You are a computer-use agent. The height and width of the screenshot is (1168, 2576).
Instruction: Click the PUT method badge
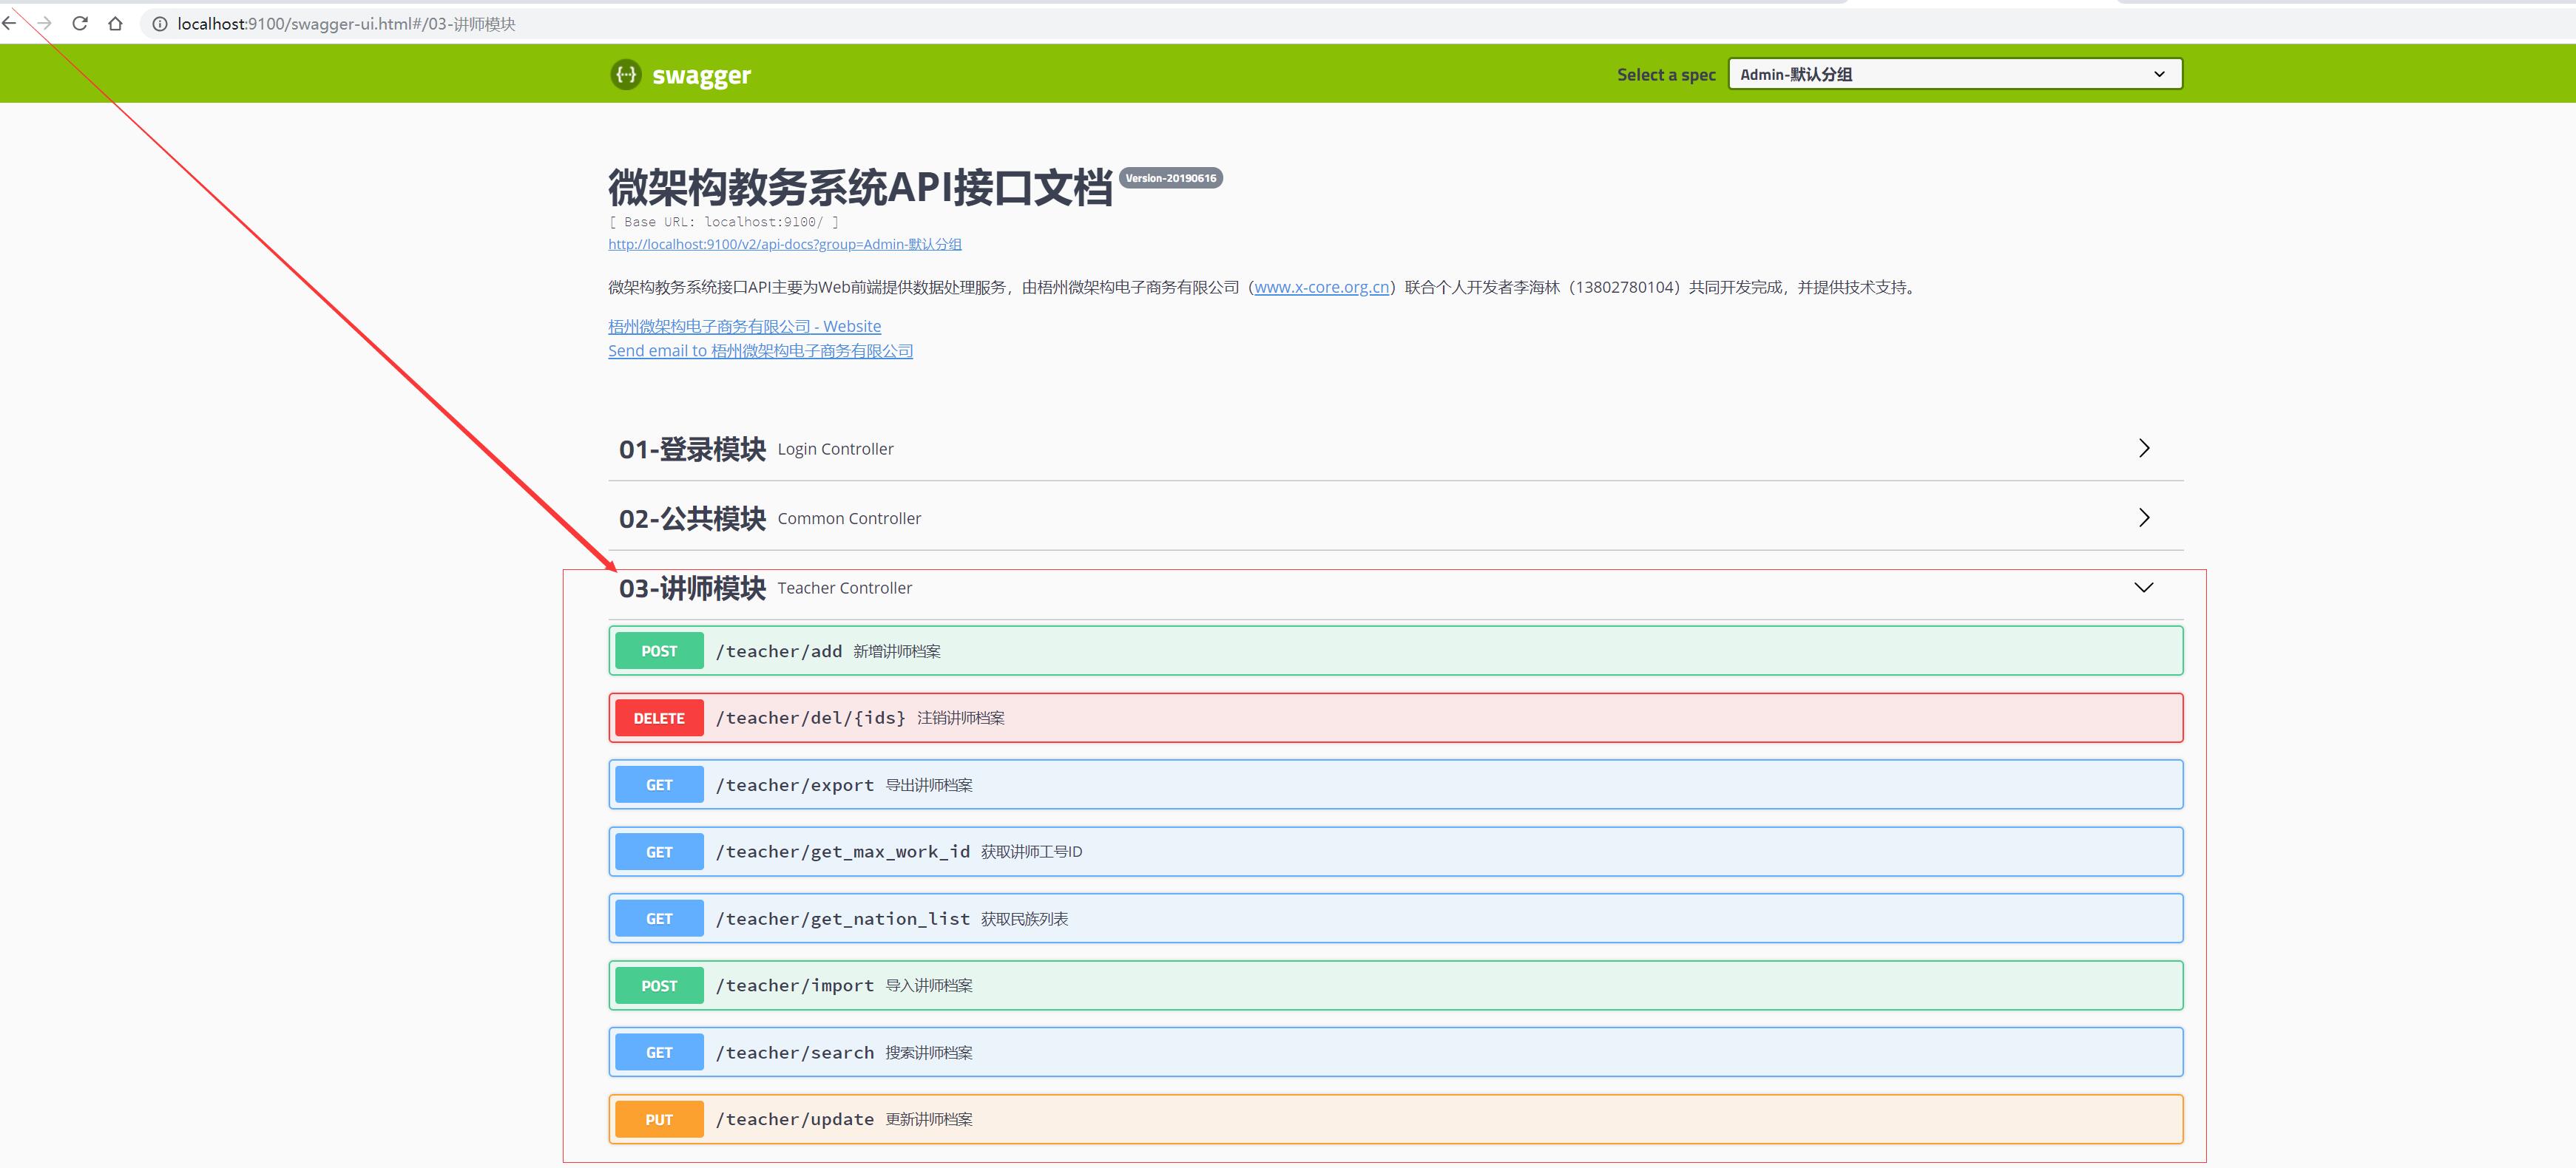pos(659,1119)
